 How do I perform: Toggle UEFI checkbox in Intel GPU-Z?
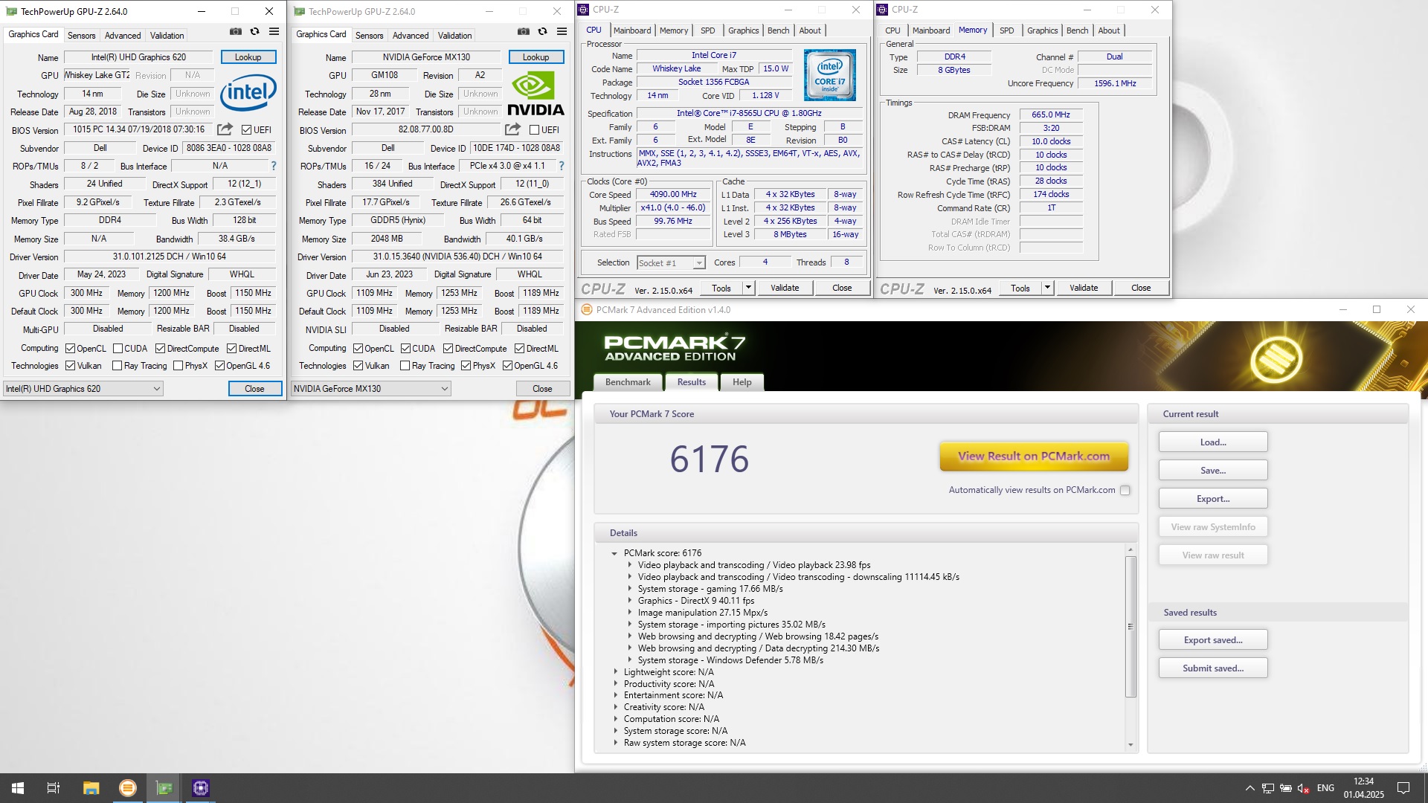click(246, 130)
